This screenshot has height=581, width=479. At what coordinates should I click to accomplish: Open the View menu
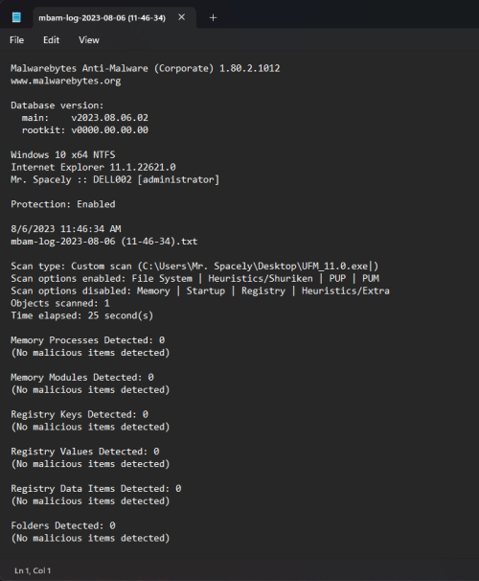(x=89, y=40)
